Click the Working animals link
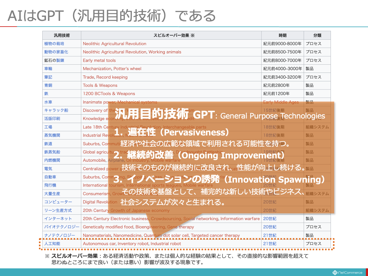This screenshot has width=368, height=276. (165, 52)
